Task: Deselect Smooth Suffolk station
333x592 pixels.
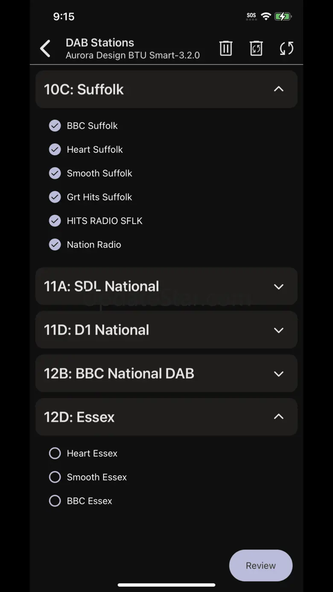Action: coord(55,173)
